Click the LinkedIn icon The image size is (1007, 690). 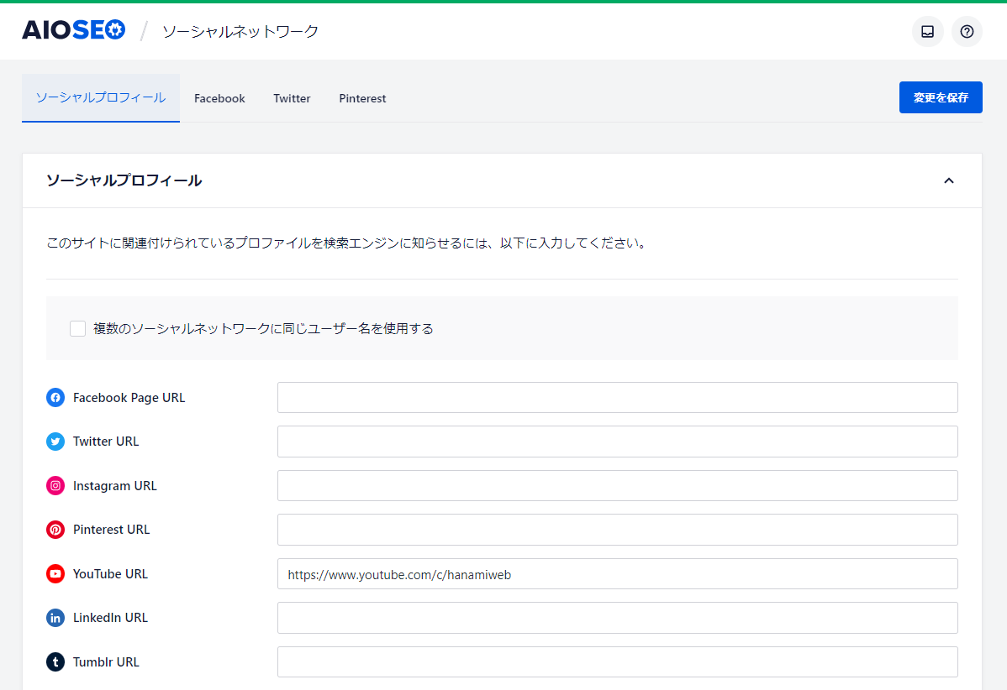55,618
